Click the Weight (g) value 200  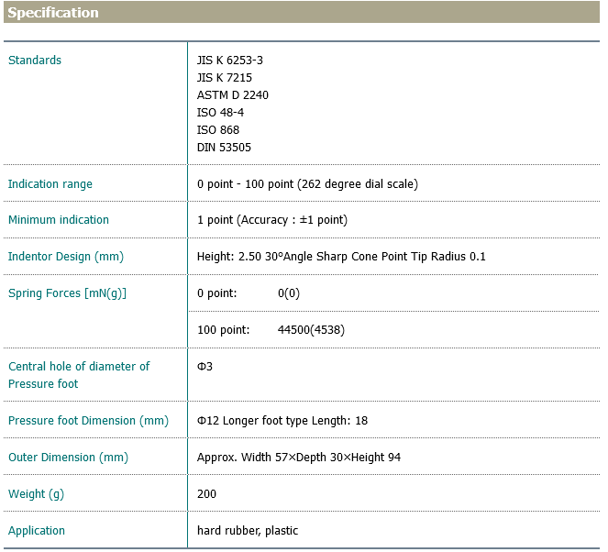click(206, 494)
